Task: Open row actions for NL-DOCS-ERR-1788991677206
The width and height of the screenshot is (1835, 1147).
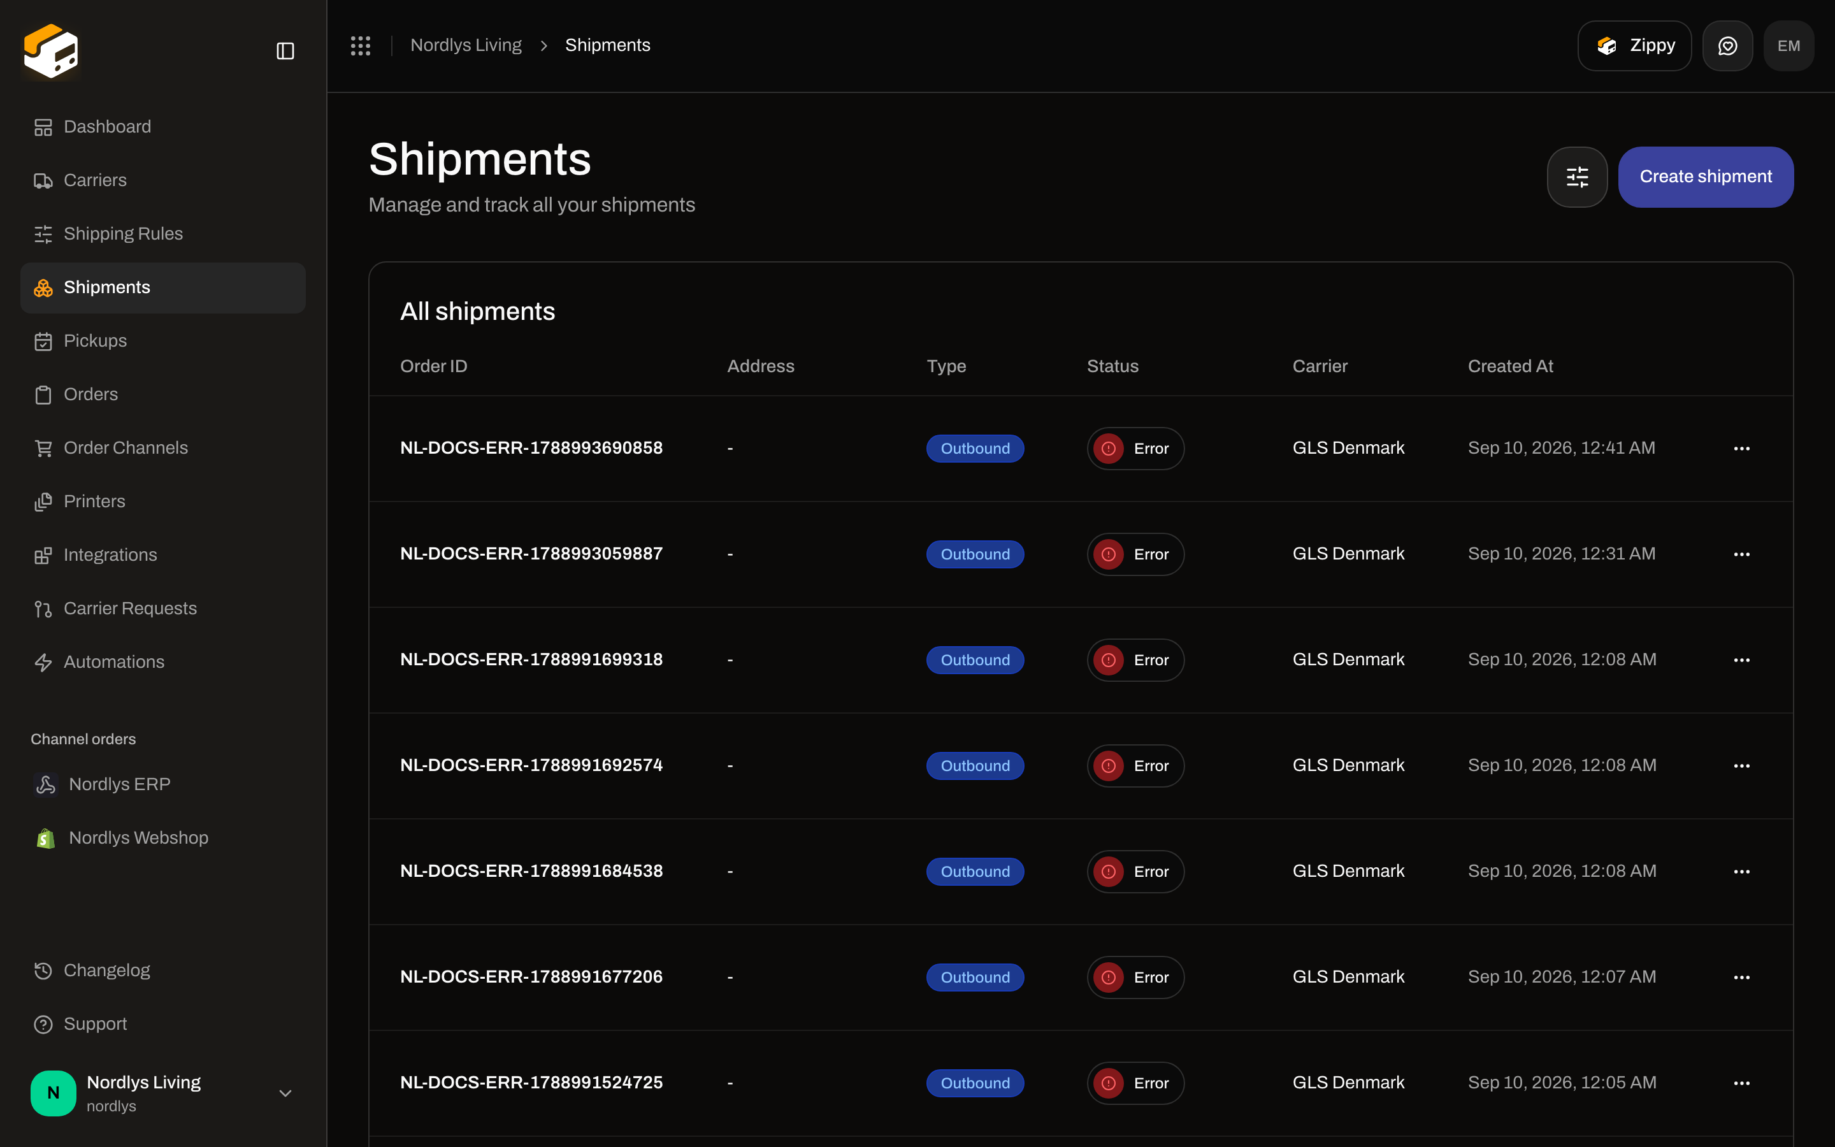Action: tap(1741, 977)
